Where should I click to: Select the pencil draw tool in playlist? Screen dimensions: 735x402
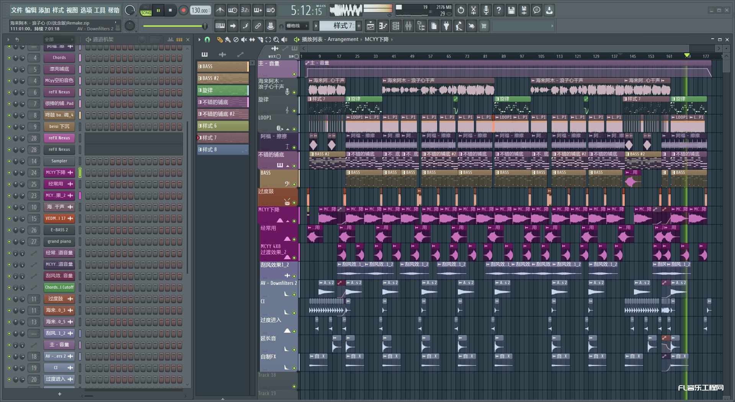220,39
